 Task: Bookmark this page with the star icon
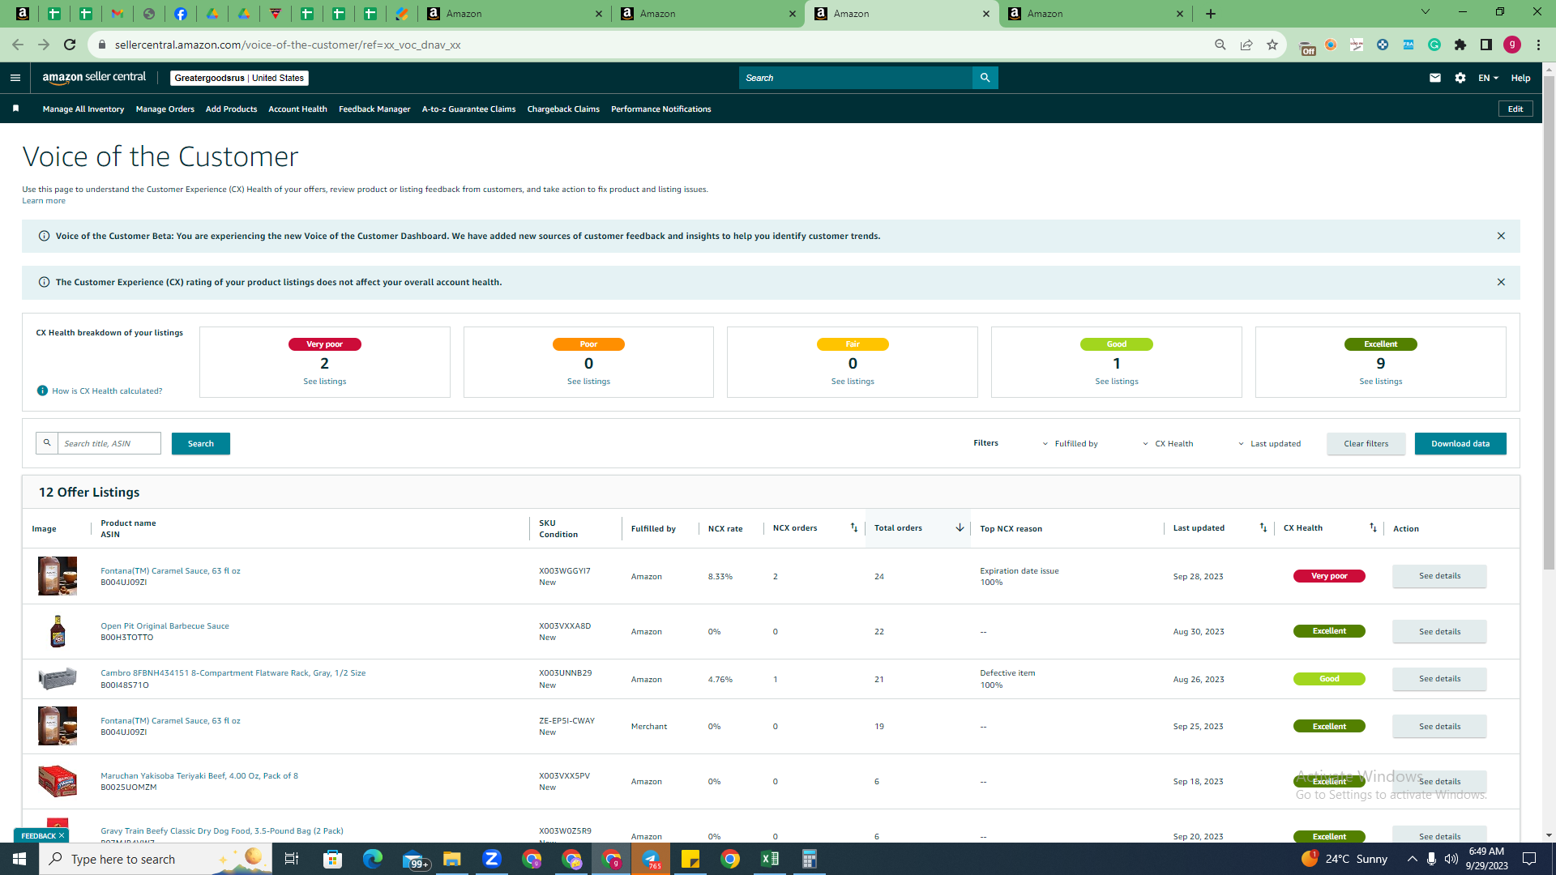coord(1272,45)
